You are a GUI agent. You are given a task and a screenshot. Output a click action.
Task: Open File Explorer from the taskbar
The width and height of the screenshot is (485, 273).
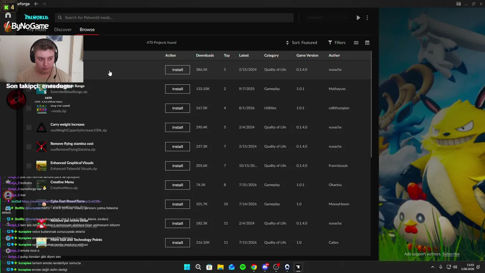[x=221, y=267]
